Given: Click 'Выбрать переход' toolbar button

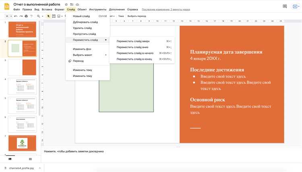Looking at the screenshot, I should (x=137, y=16).
